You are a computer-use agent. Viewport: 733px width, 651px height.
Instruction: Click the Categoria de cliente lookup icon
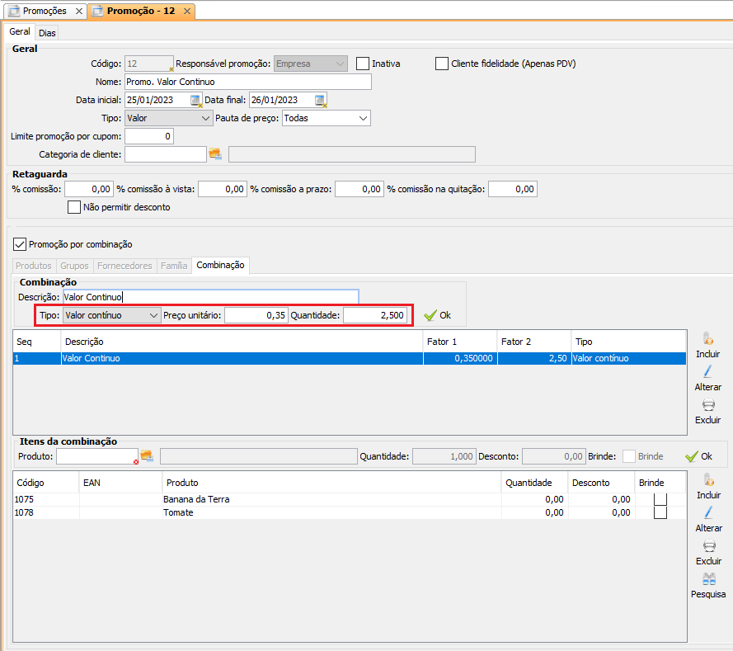click(x=215, y=154)
